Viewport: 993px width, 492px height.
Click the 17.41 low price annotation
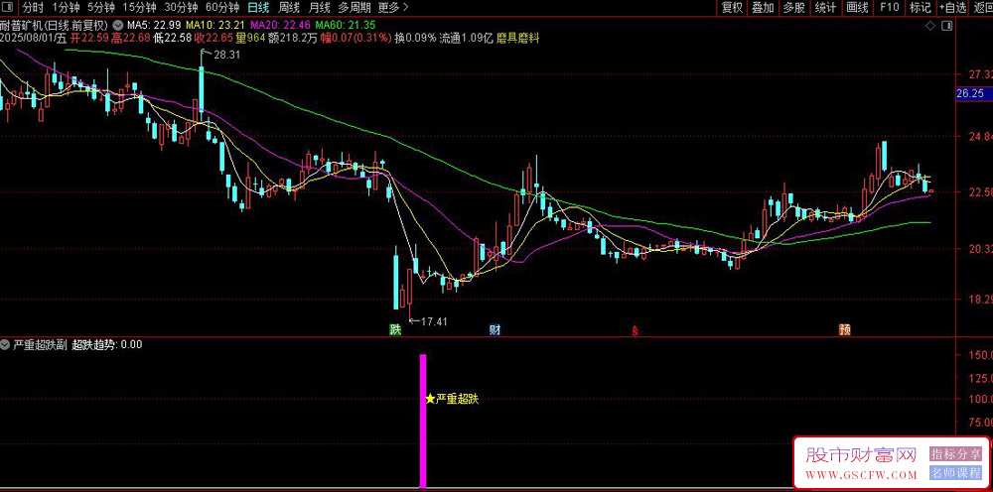[x=434, y=321]
